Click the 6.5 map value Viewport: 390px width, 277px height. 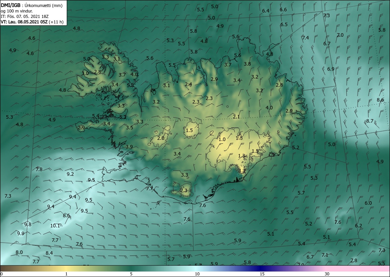pyautogui.click(x=284, y=24)
